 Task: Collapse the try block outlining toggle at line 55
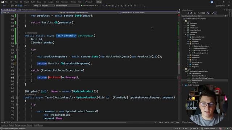17,50
